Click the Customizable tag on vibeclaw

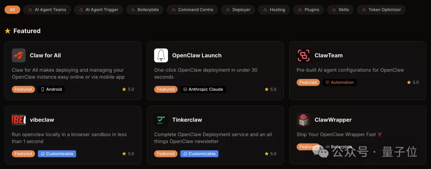(x=57, y=153)
